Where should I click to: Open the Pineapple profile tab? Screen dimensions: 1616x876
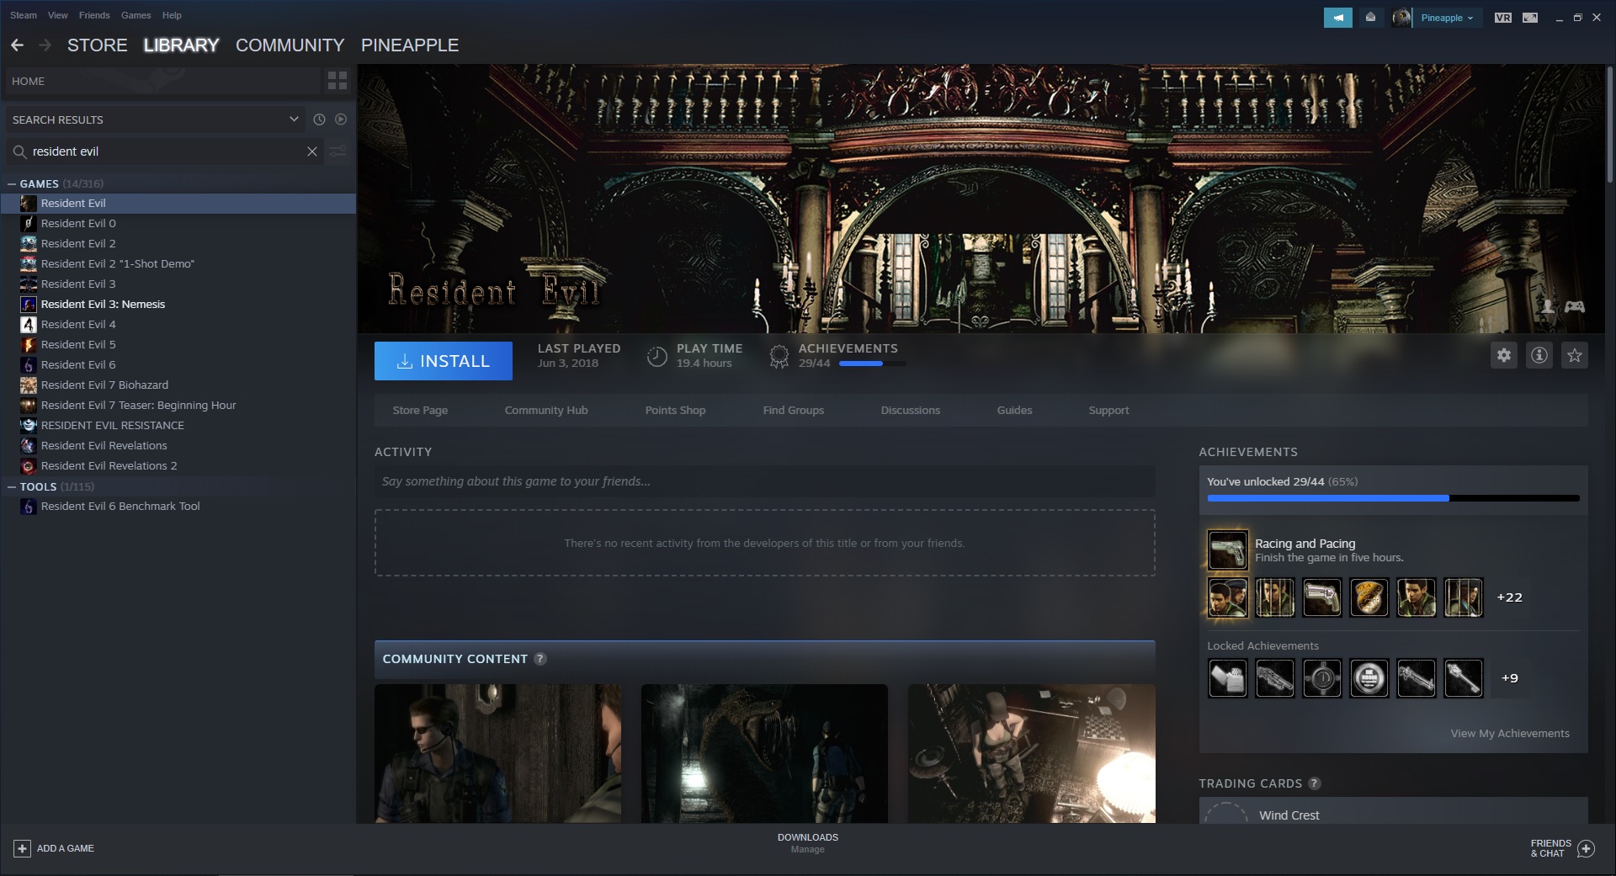coord(410,45)
